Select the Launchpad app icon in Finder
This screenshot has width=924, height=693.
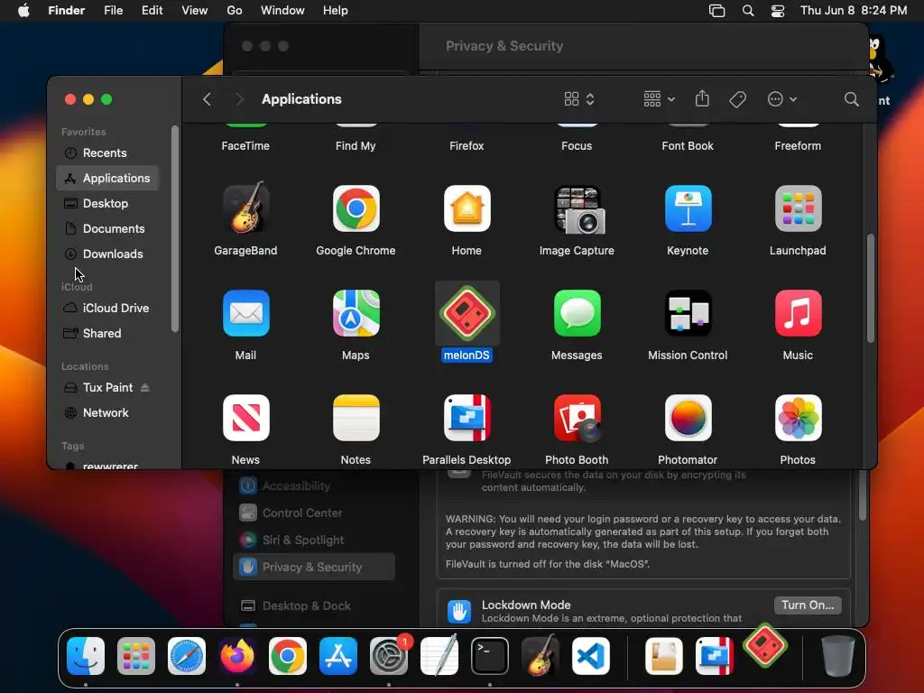click(798, 208)
